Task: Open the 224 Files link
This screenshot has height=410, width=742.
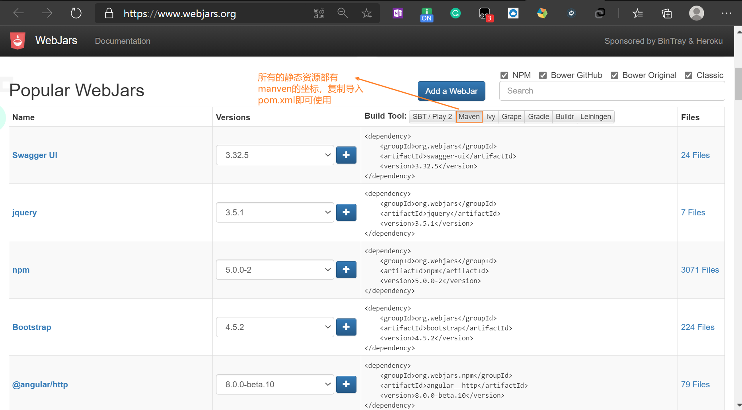Action: pos(698,327)
